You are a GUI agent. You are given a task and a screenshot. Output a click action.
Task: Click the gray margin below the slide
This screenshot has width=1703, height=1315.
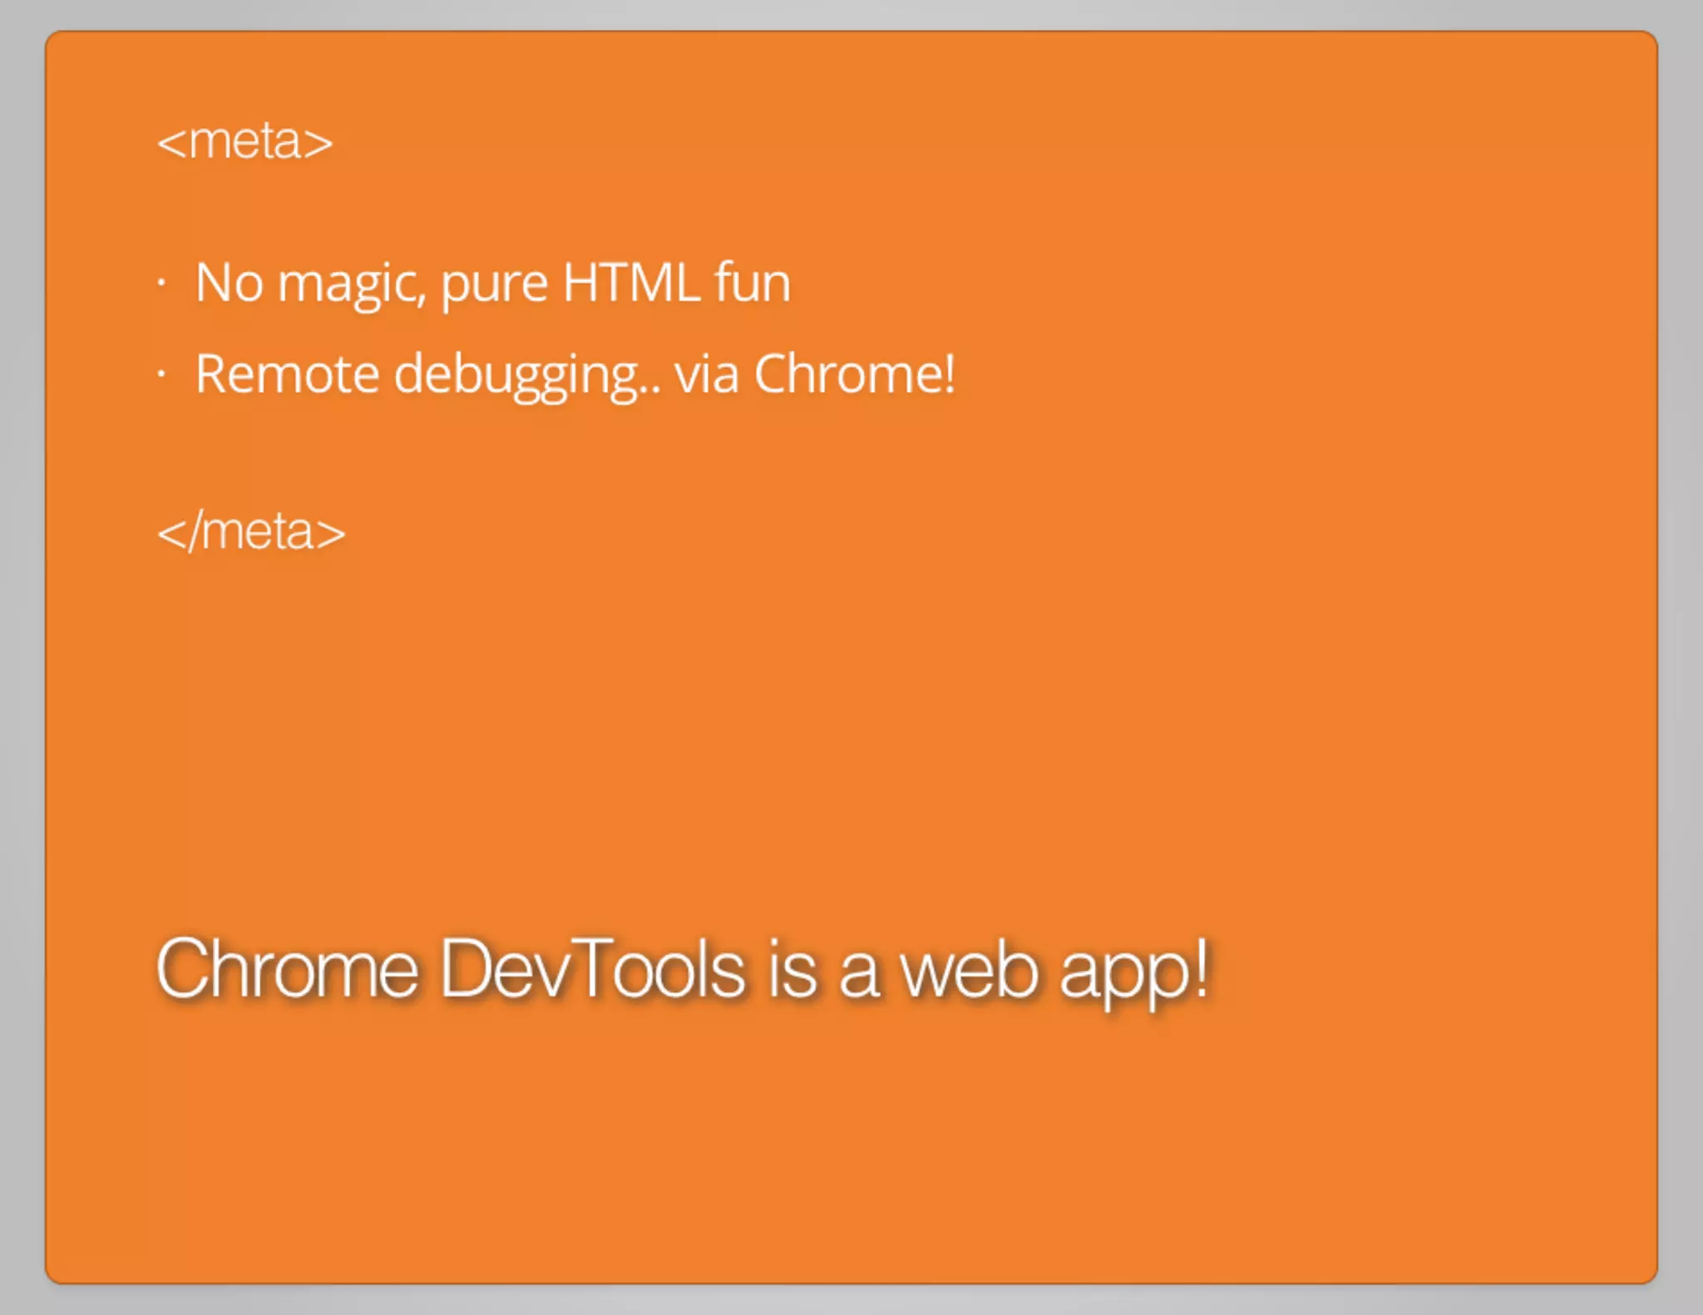pyautogui.click(x=851, y=1301)
